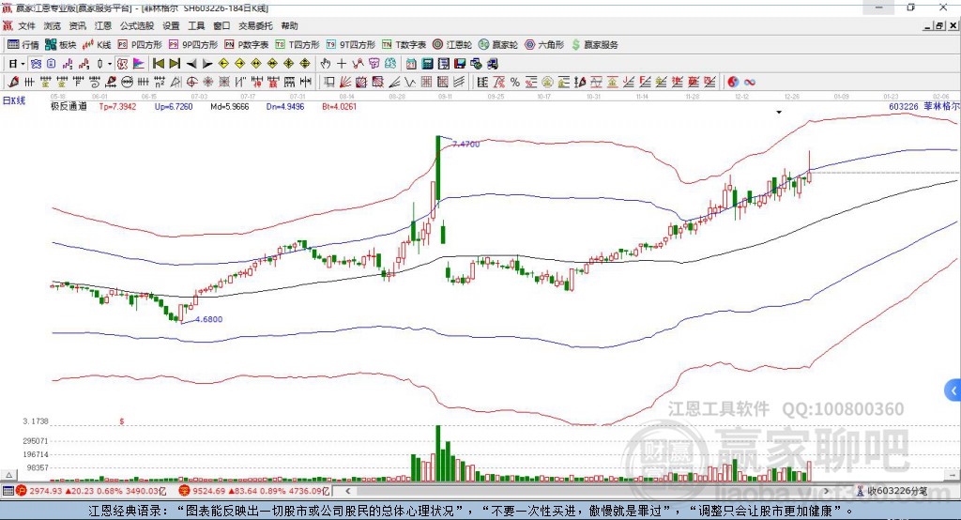Expand the candle style dropdown arrow
Image resolution: width=961 pixels, height=520 pixels.
110,64
